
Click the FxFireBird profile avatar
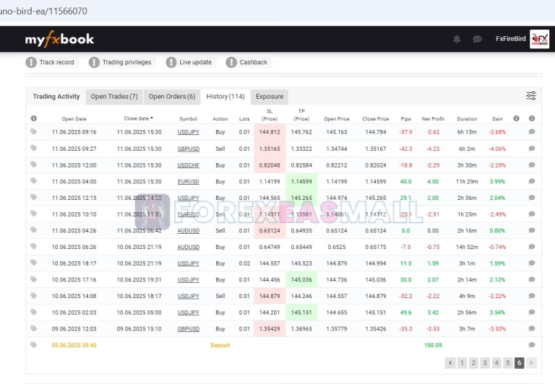coord(539,39)
